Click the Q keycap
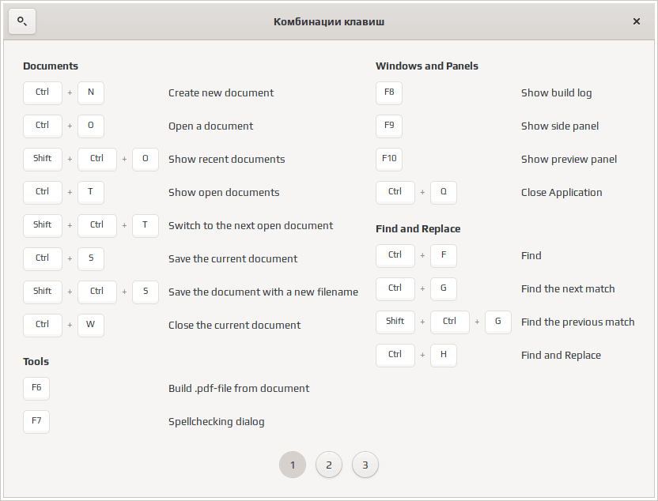 (x=444, y=192)
